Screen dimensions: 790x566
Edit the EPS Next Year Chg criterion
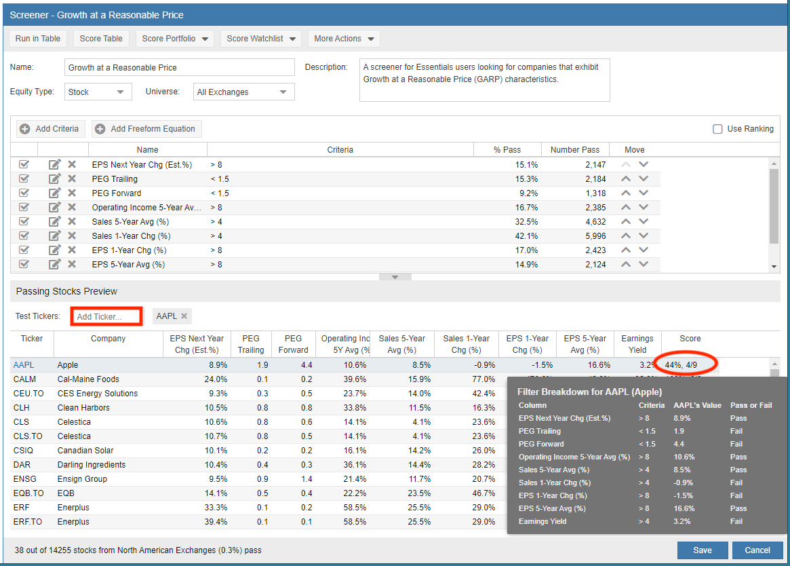[54, 164]
